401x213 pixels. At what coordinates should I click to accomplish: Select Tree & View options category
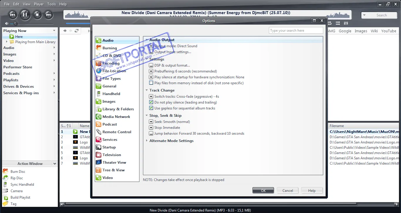pos(117,170)
